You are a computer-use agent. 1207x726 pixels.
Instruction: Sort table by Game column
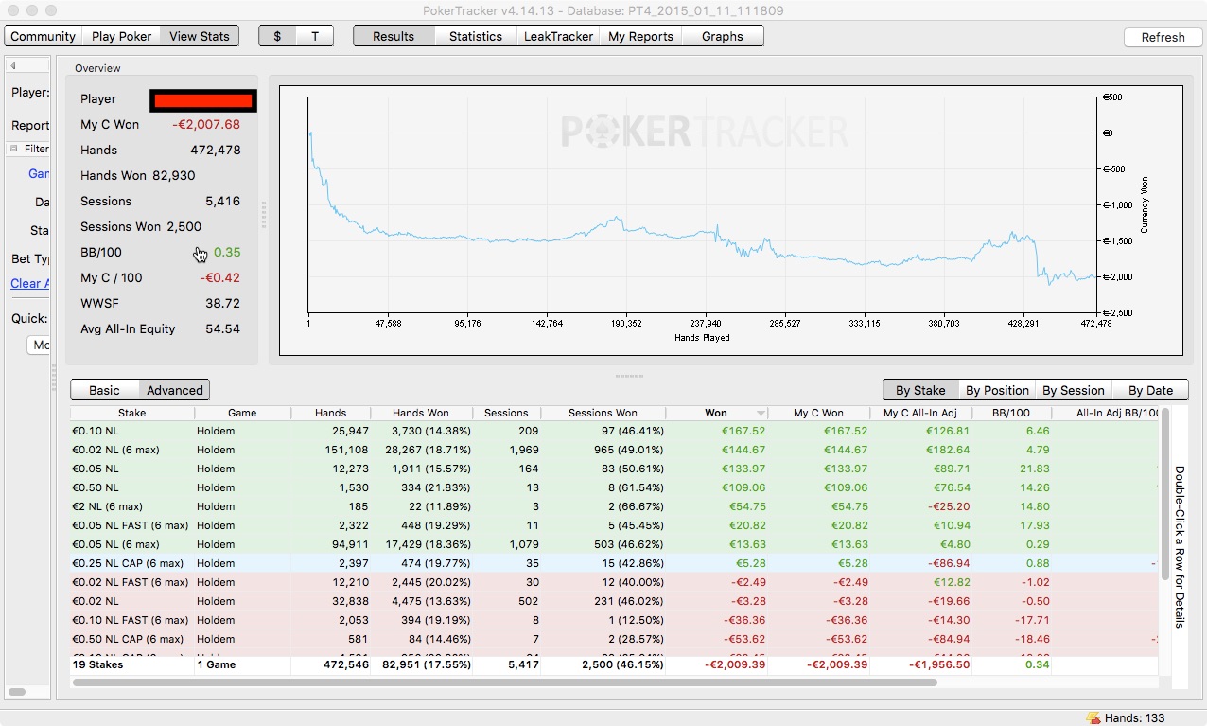[242, 413]
